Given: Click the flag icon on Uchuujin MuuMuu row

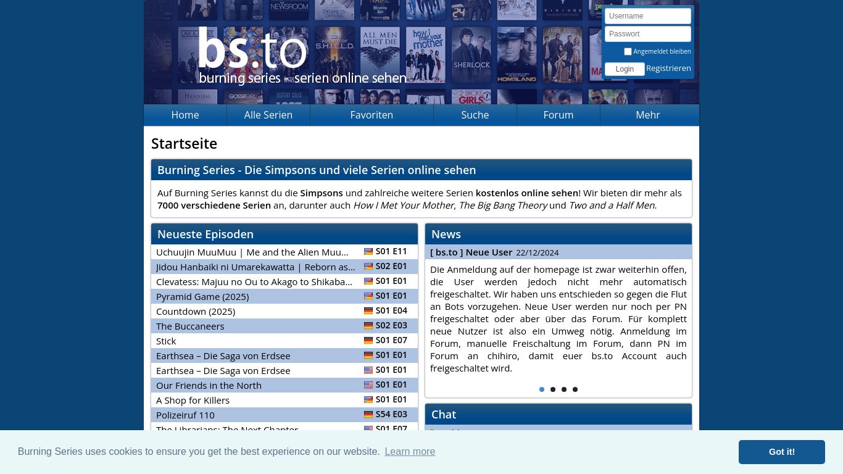Looking at the screenshot, I should 368,252.
